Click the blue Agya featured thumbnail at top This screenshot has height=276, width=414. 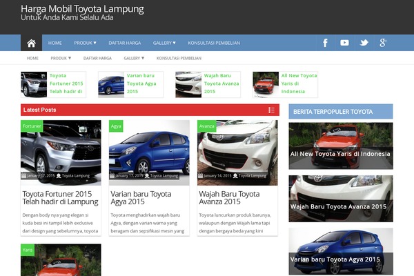click(111, 84)
